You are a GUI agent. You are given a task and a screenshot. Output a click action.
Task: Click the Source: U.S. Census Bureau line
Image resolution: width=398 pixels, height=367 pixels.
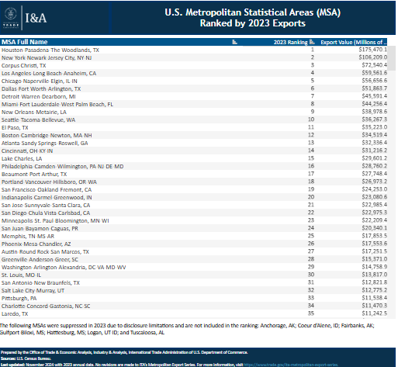pyautogui.click(x=26, y=358)
